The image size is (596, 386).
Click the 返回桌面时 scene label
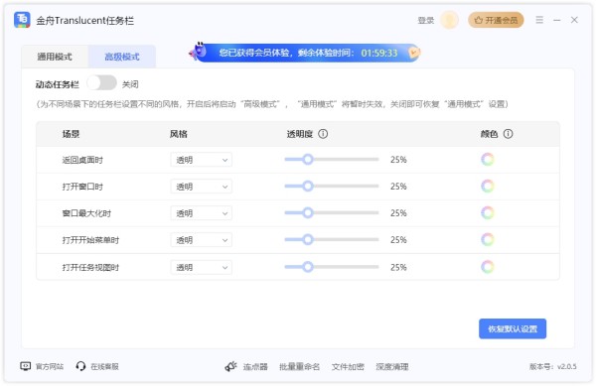pyautogui.click(x=82, y=160)
